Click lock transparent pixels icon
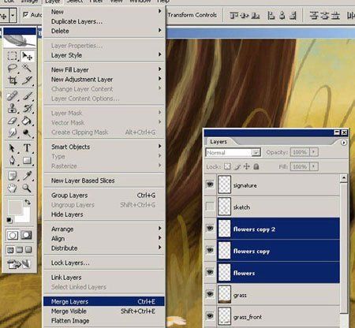The width and height of the screenshot is (355, 328). click(x=227, y=166)
